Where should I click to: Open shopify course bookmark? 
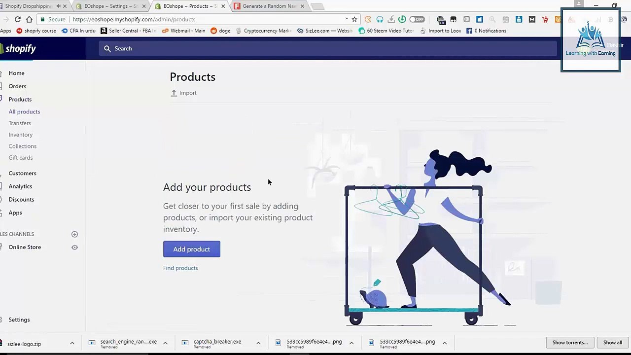(x=36, y=31)
